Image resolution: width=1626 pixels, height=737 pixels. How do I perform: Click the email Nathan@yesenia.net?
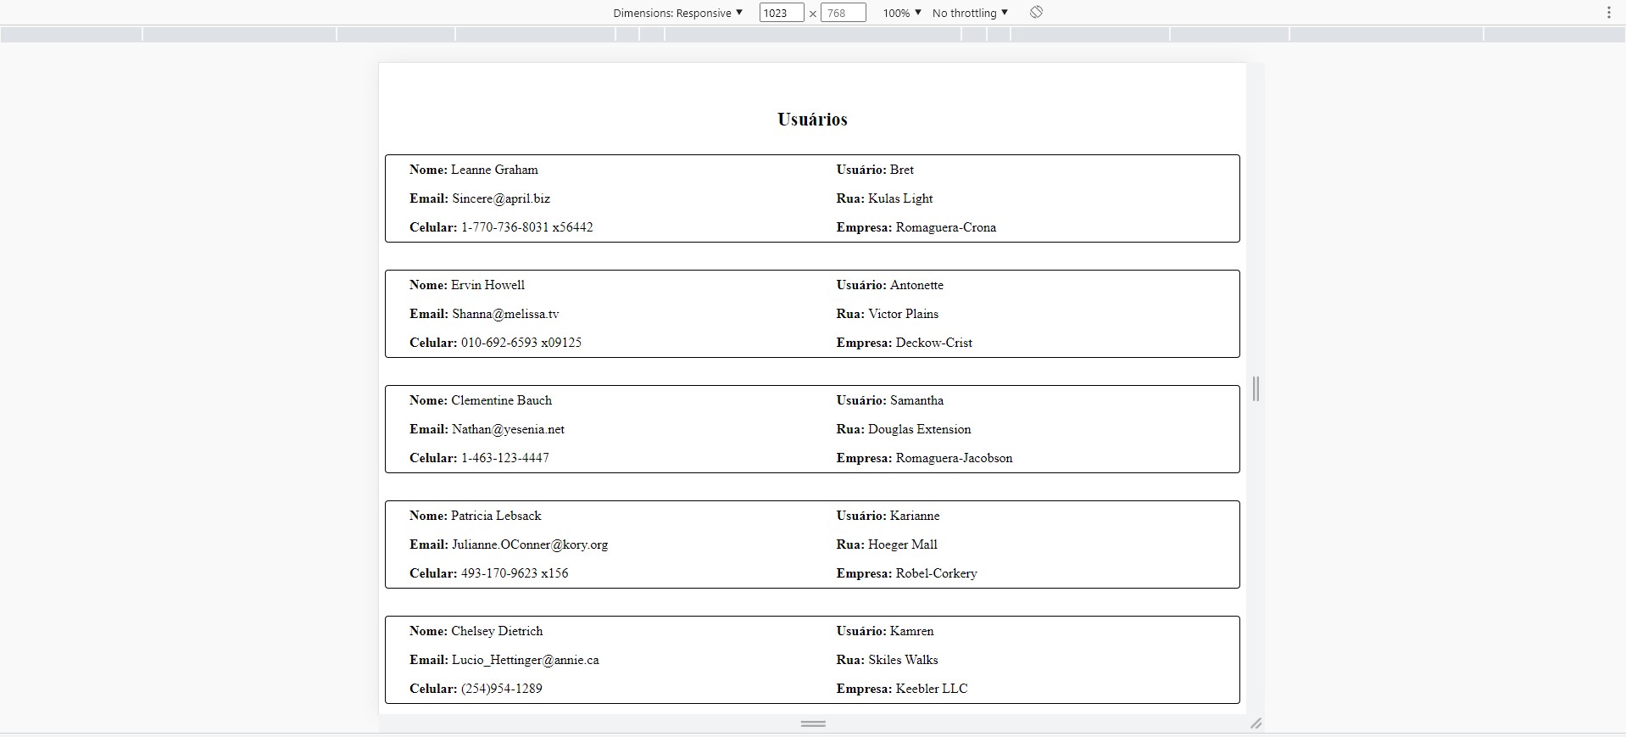[508, 429]
